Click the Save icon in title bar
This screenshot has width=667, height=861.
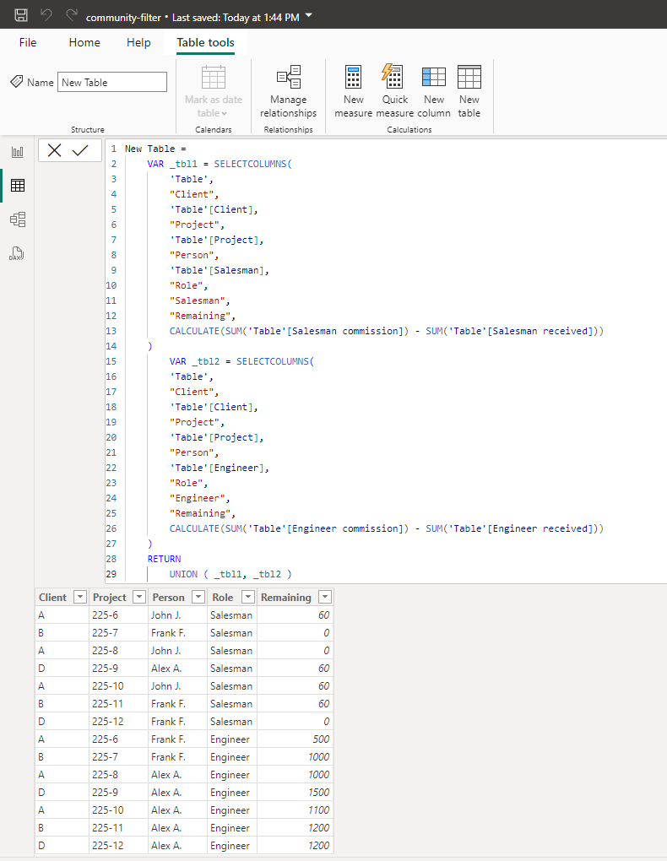21,15
